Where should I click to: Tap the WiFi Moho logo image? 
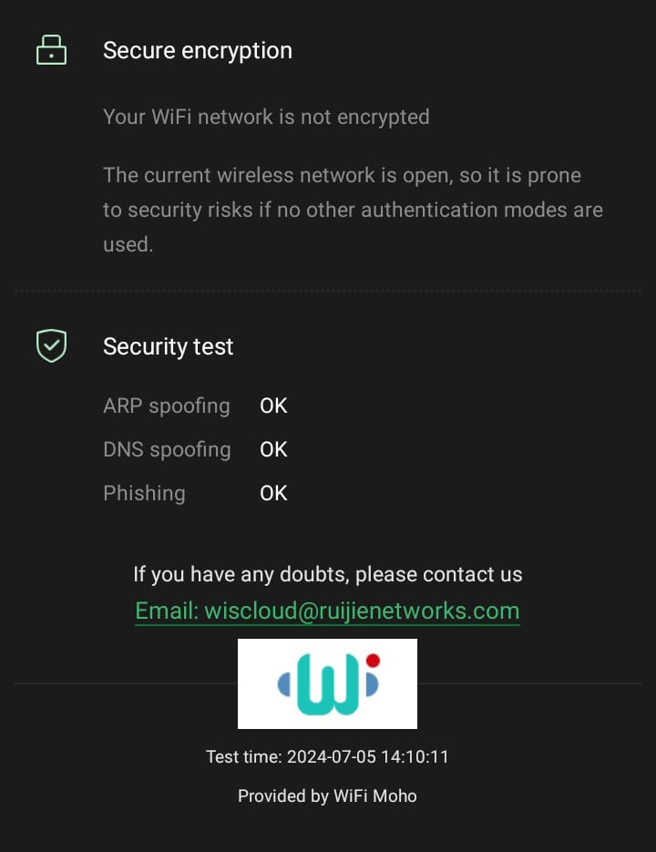[x=327, y=683]
